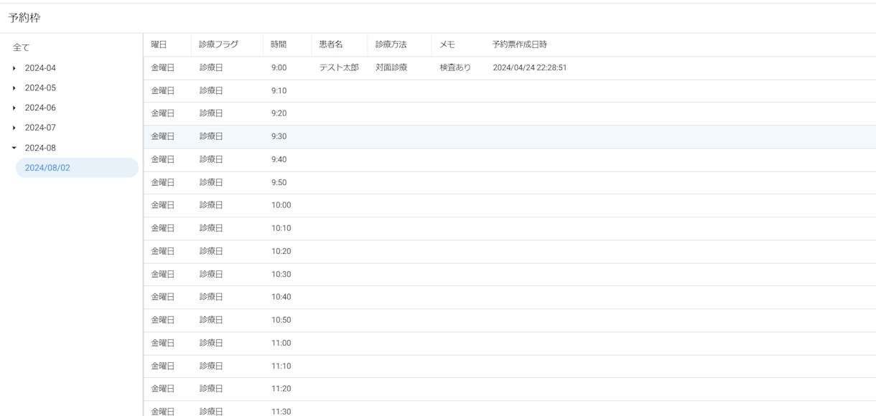Sort by the 患者名 column header
The height and width of the screenshot is (416, 876).
[331, 44]
